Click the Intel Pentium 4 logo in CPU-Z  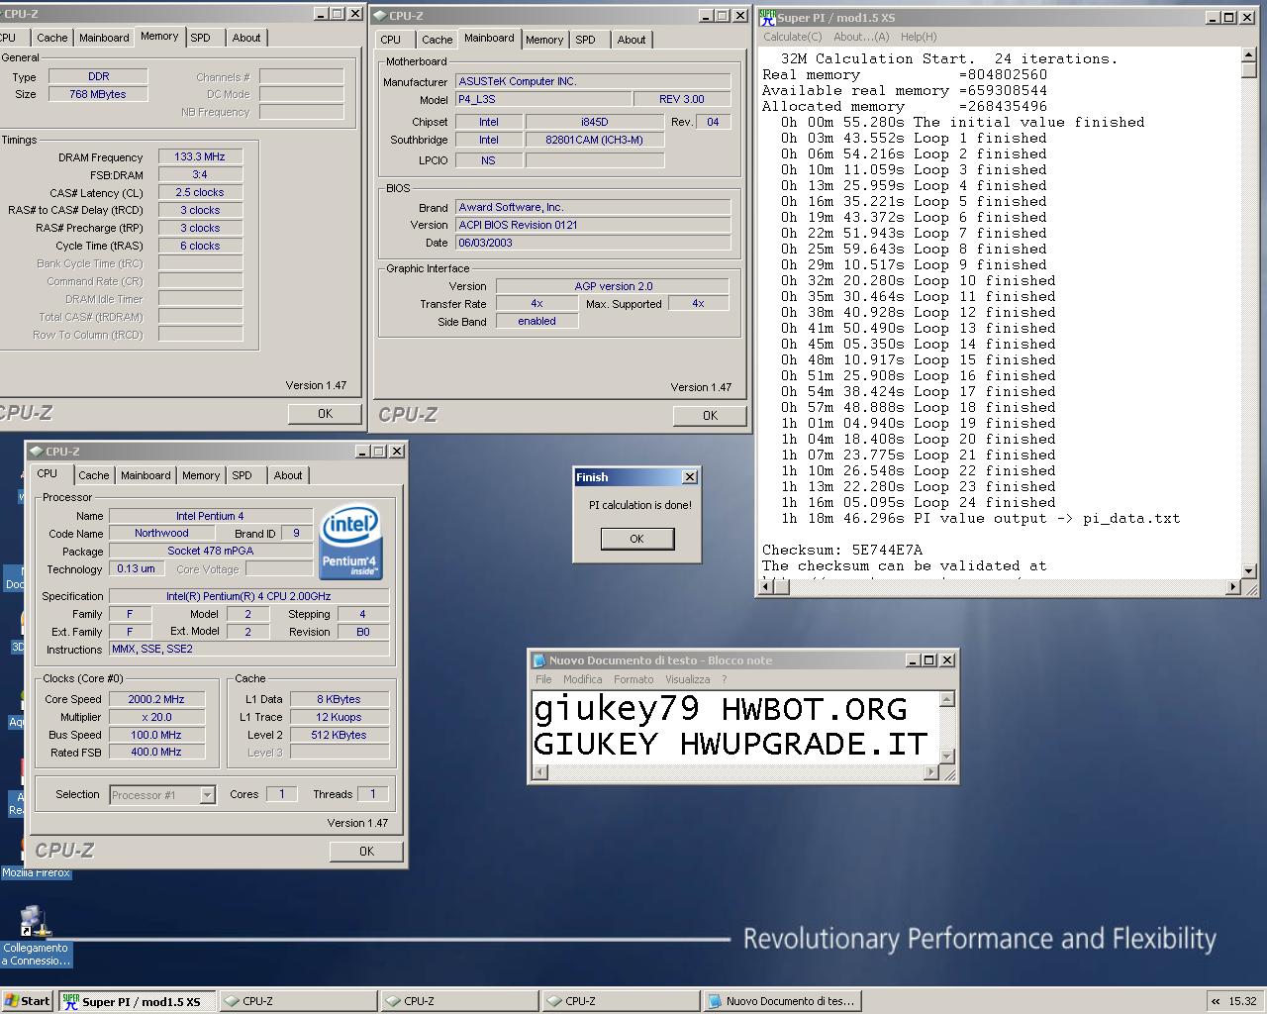(350, 543)
